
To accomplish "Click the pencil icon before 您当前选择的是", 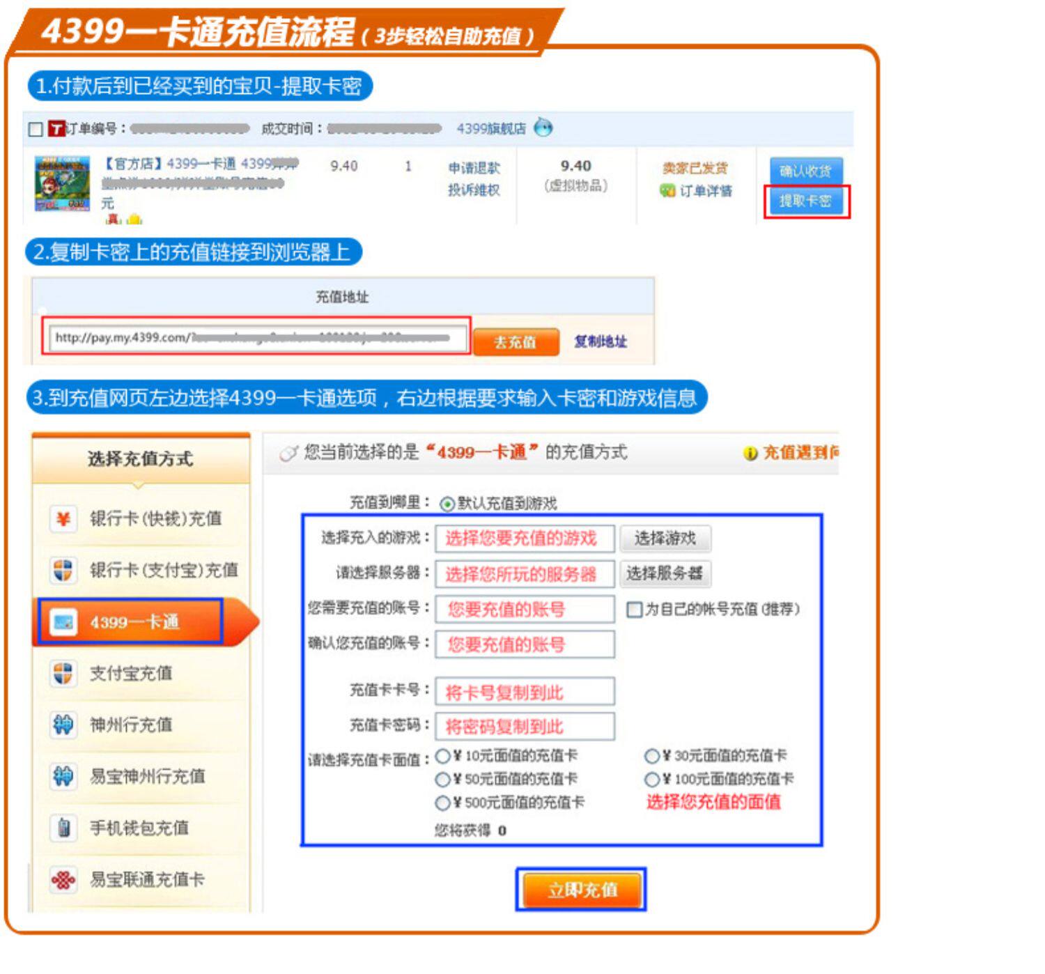I will click(x=288, y=454).
